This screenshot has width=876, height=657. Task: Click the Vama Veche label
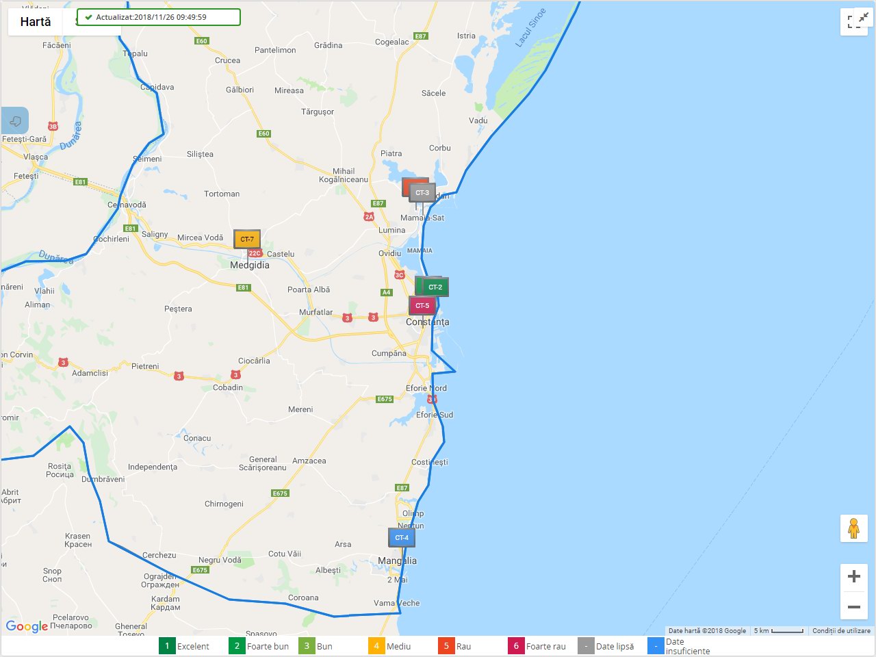point(397,603)
